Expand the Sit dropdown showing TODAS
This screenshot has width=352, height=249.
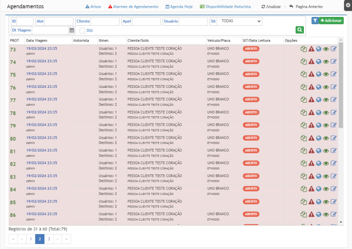click(x=239, y=21)
